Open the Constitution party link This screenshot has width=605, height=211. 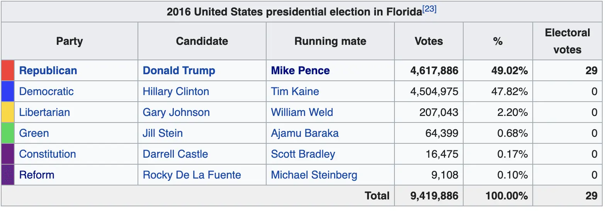pyautogui.click(x=48, y=154)
